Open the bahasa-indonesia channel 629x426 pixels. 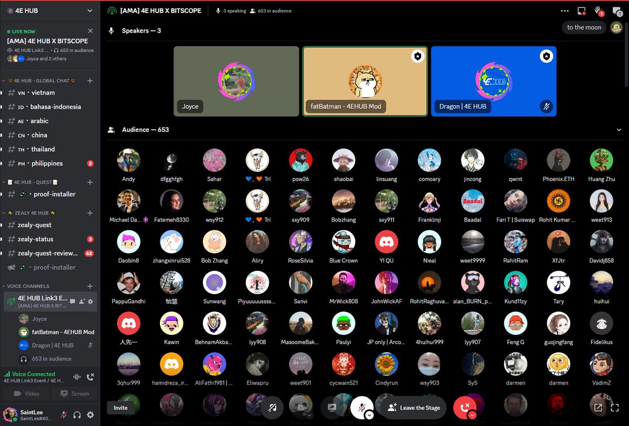[50, 107]
